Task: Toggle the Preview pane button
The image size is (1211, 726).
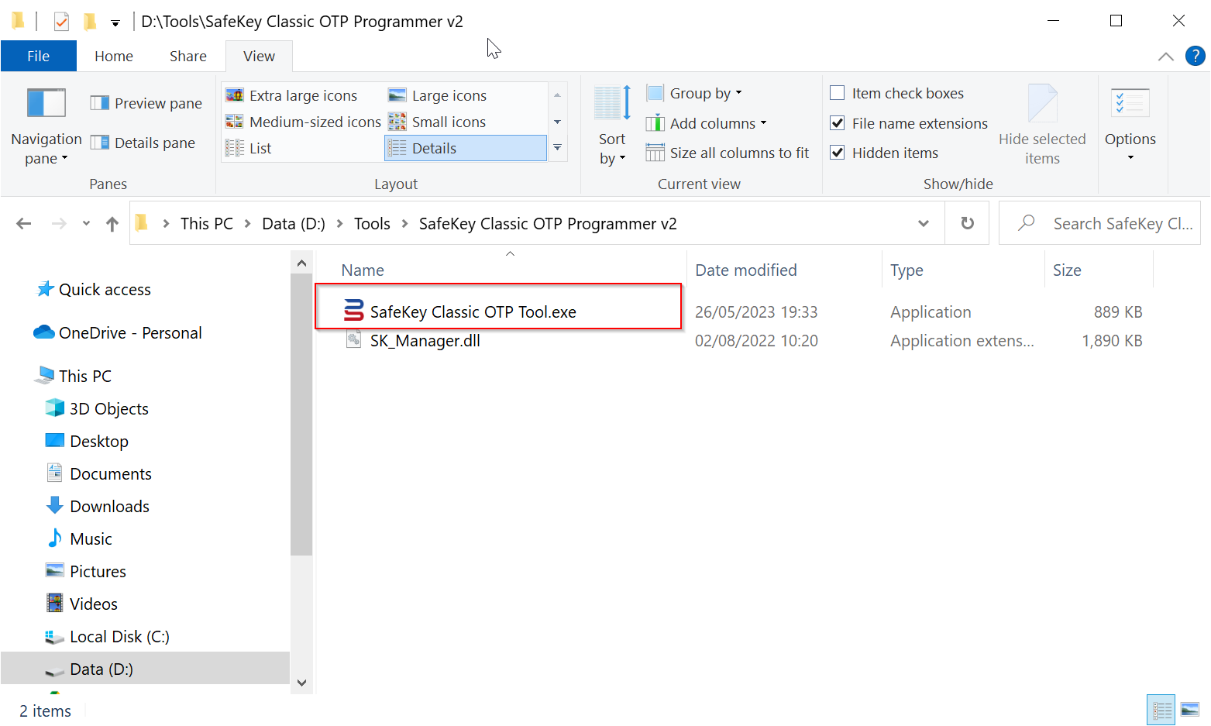Action: click(x=146, y=103)
